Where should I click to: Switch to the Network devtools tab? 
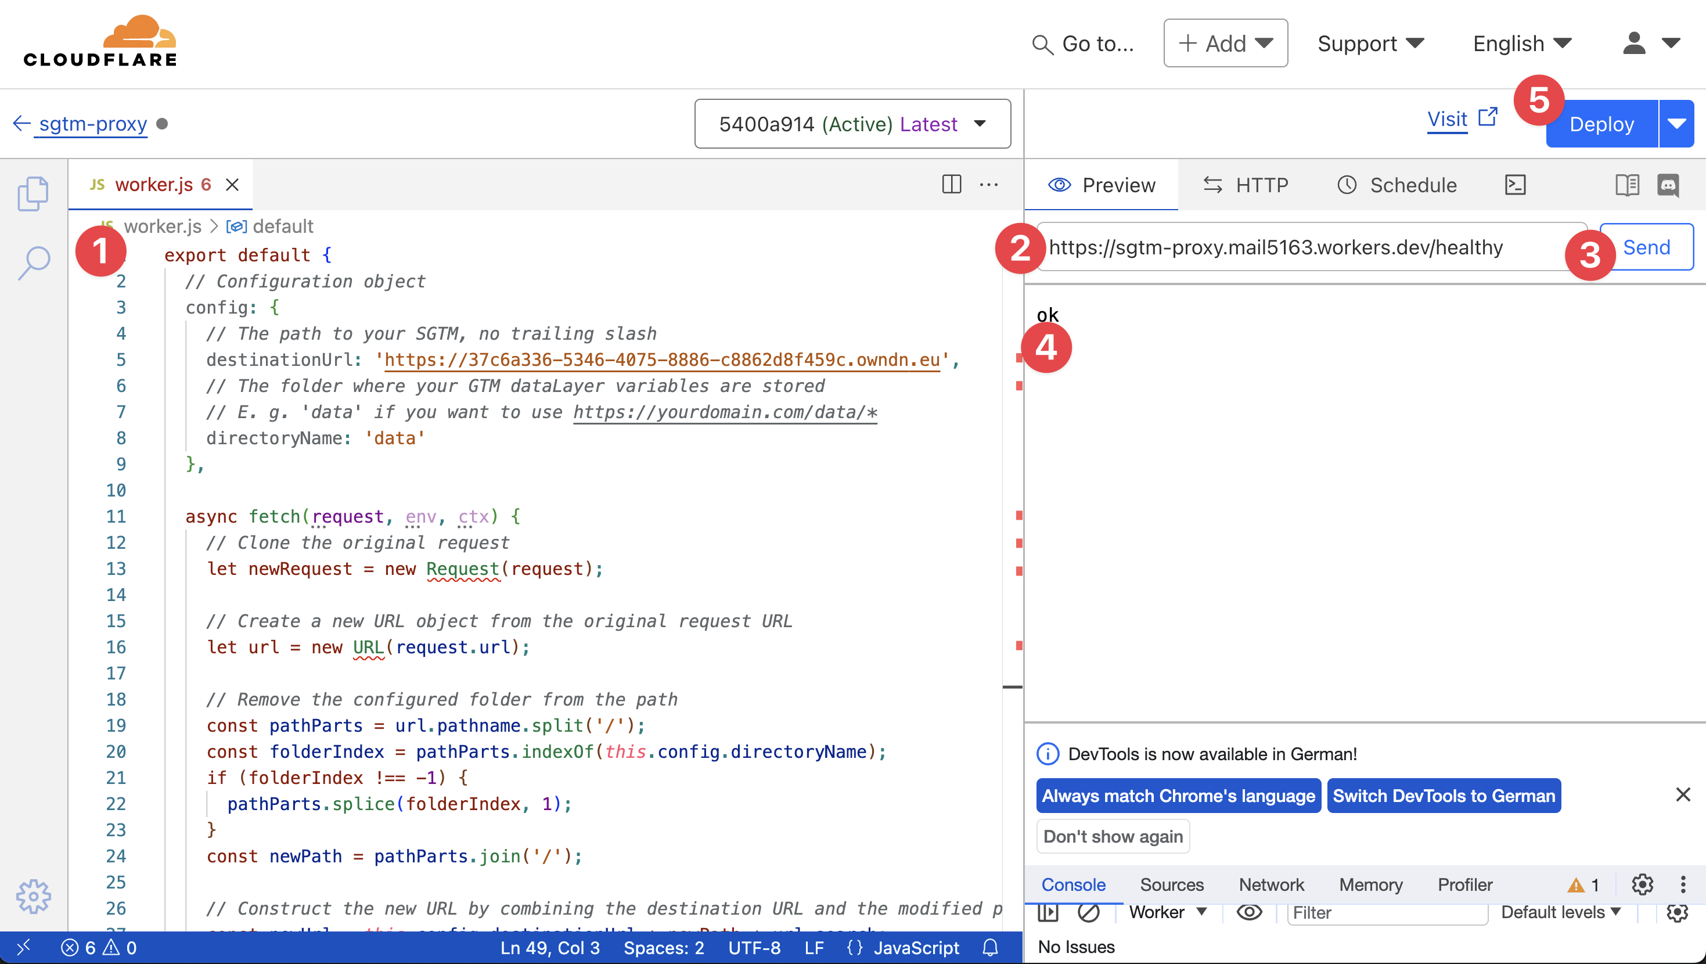point(1271,884)
